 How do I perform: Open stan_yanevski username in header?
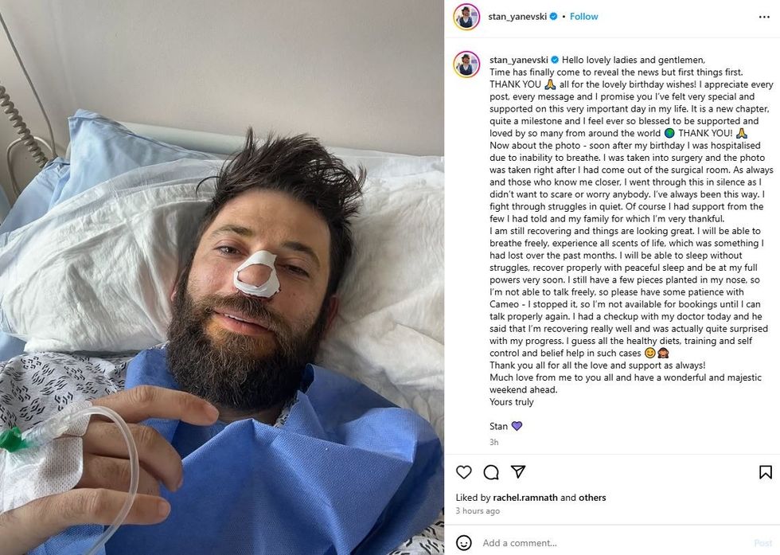click(x=517, y=17)
